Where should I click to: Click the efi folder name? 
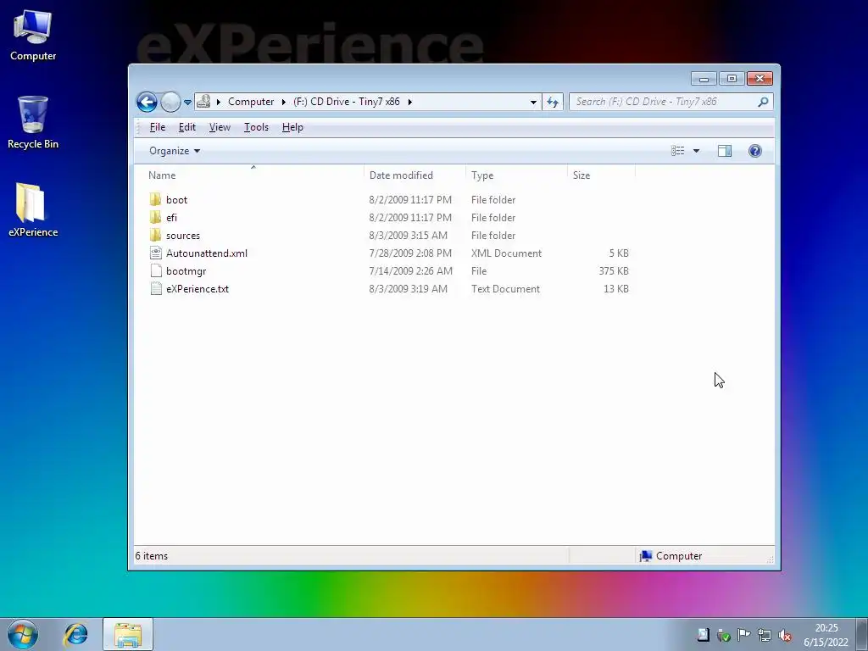coord(171,218)
